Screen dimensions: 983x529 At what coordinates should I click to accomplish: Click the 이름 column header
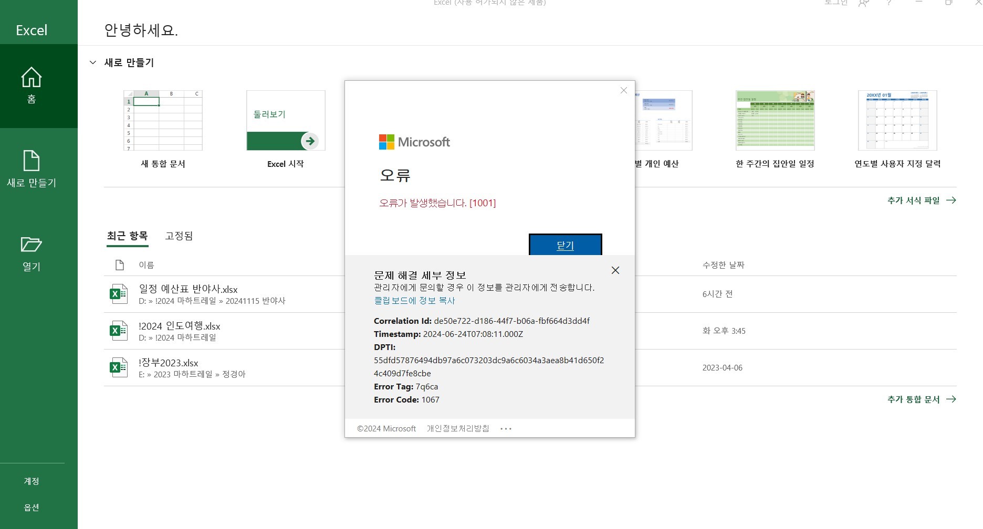[x=147, y=265]
